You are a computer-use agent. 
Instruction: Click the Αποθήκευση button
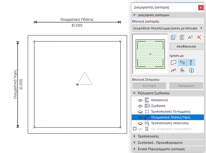pyautogui.click(x=186, y=46)
